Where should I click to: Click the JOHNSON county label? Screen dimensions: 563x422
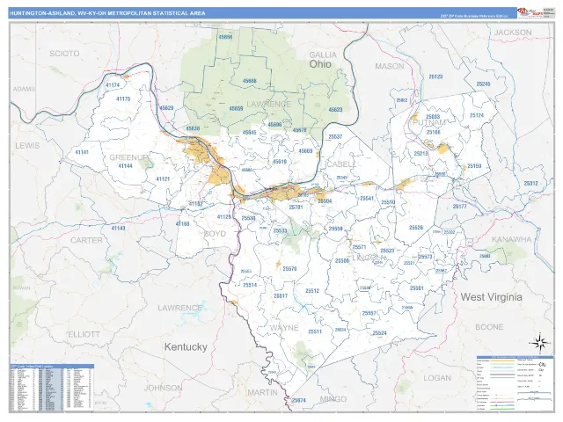163,388
